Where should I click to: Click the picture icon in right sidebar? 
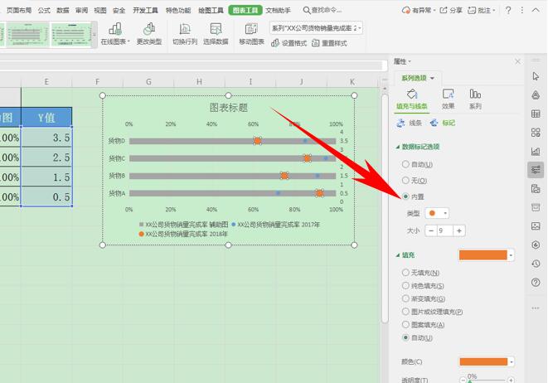click(536, 226)
